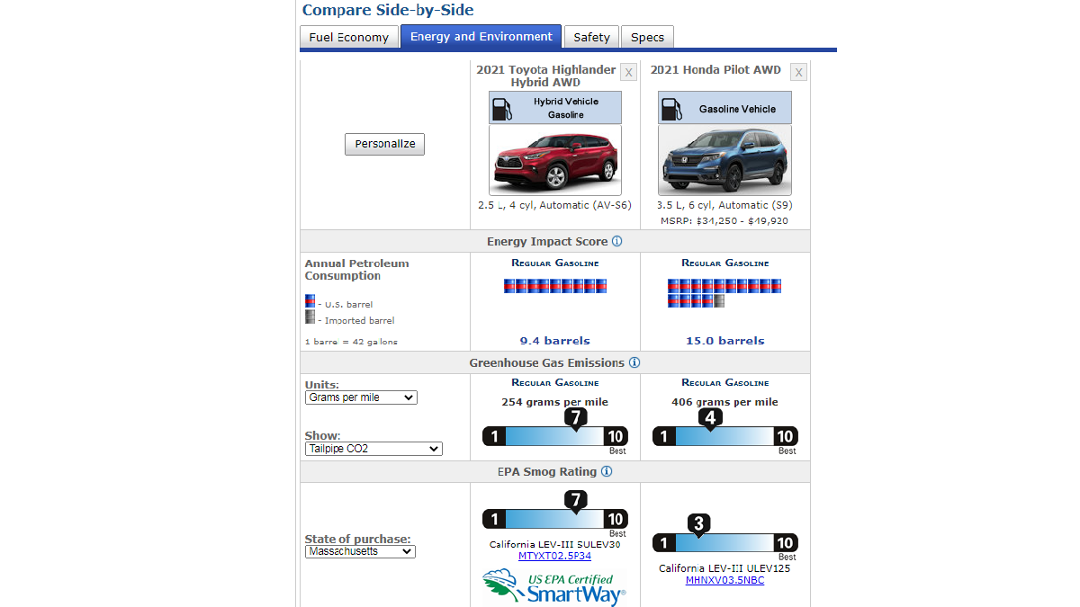Expand the State of purchase Massachusetts dropdown
Screen dimensions: 1080x607
point(360,551)
